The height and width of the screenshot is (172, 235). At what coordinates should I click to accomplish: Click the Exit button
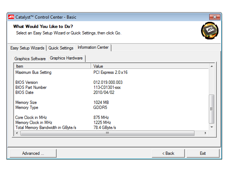pos(203,153)
